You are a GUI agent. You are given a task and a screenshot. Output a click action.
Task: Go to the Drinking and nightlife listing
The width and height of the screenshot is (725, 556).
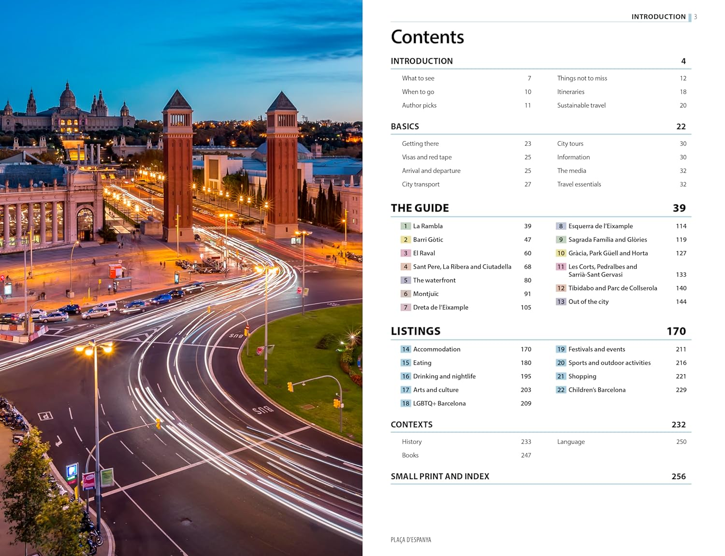pyautogui.click(x=444, y=376)
